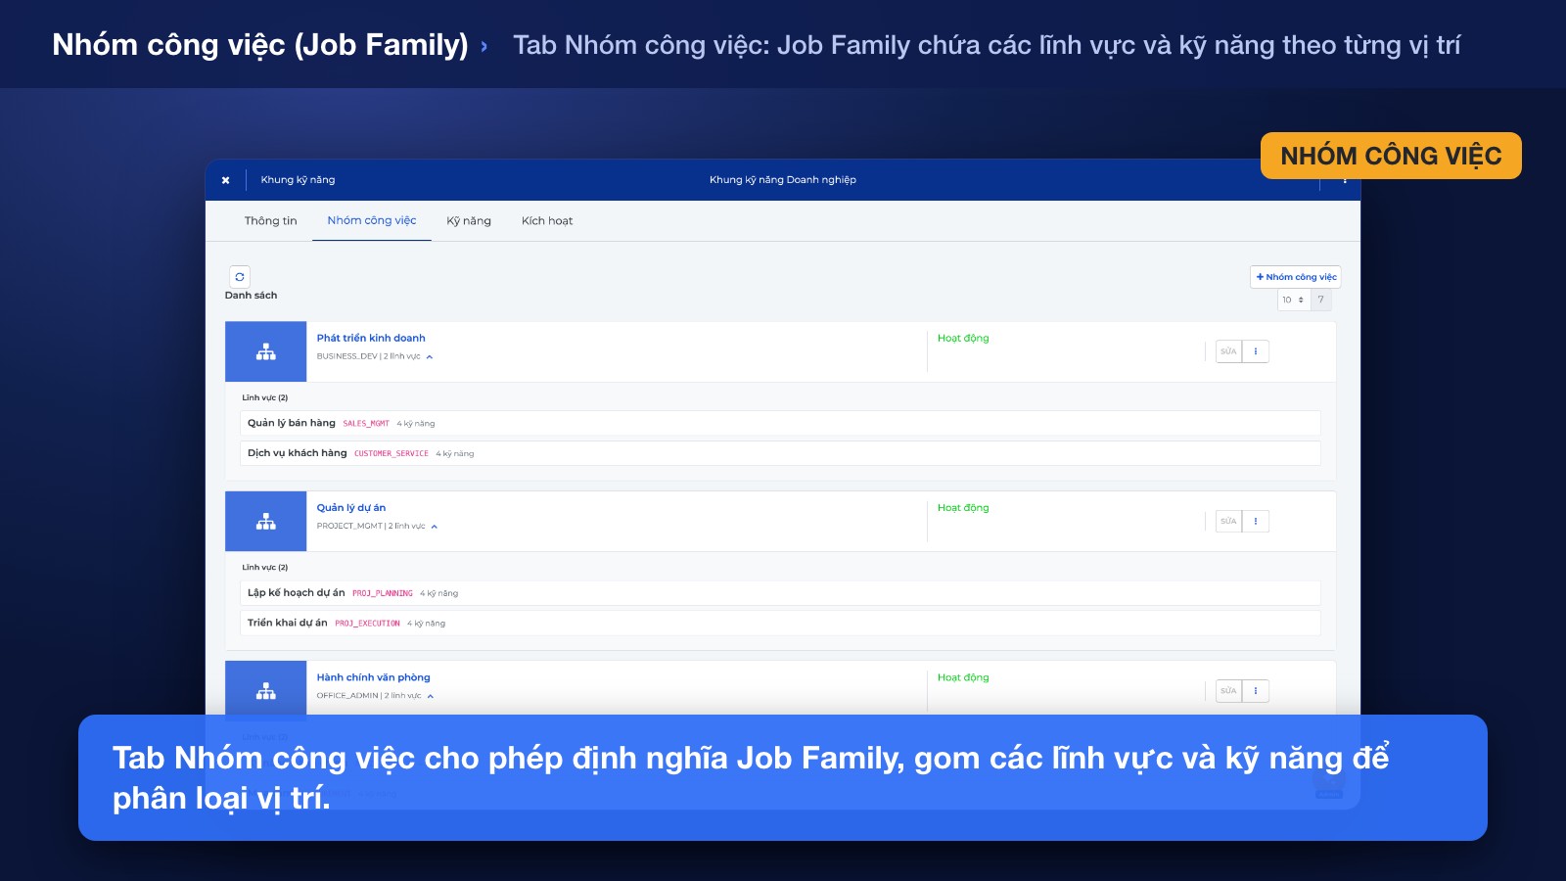The height and width of the screenshot is (881, 1566).
Task: Select the Triển khai dự án row
Action: click(x=780, y=623)
